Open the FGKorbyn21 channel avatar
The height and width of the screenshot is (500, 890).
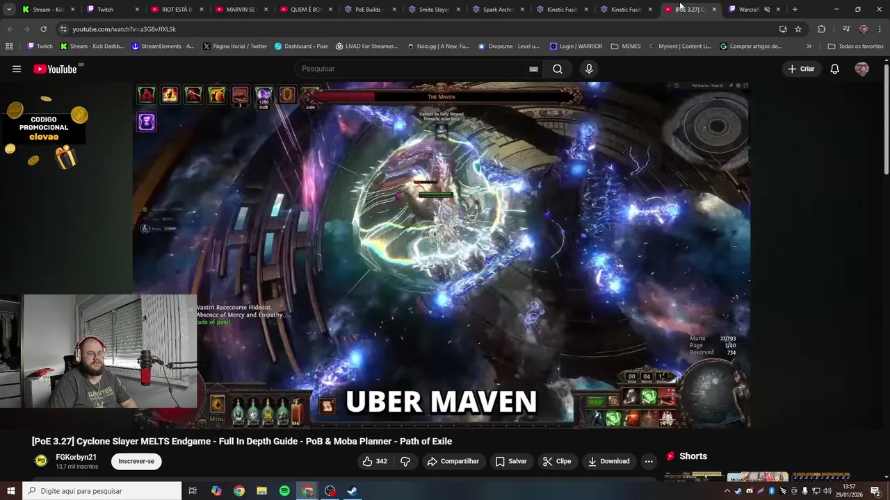pos(41,461)
